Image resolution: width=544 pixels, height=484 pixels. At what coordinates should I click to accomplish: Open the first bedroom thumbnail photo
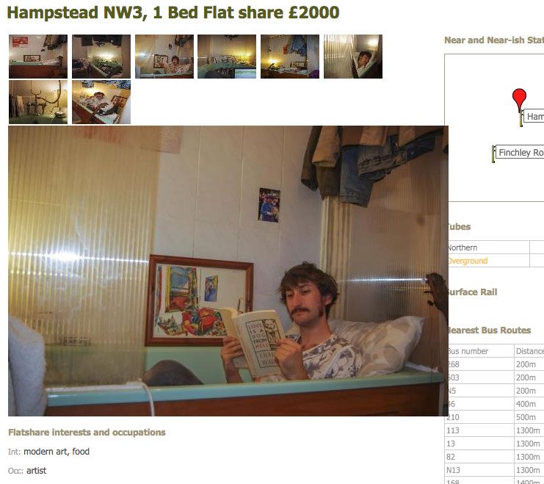(x=38, y=57)
